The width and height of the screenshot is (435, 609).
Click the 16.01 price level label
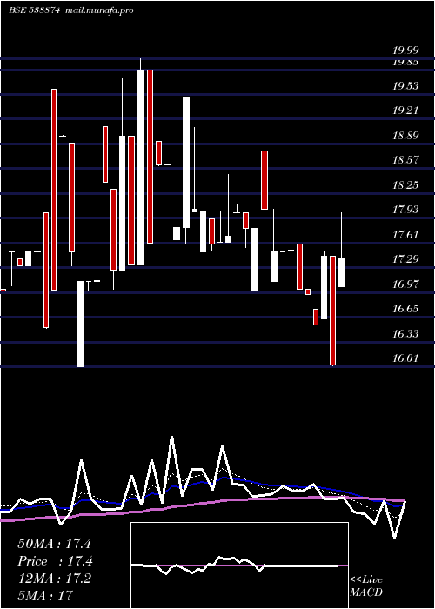coord(405,358)
